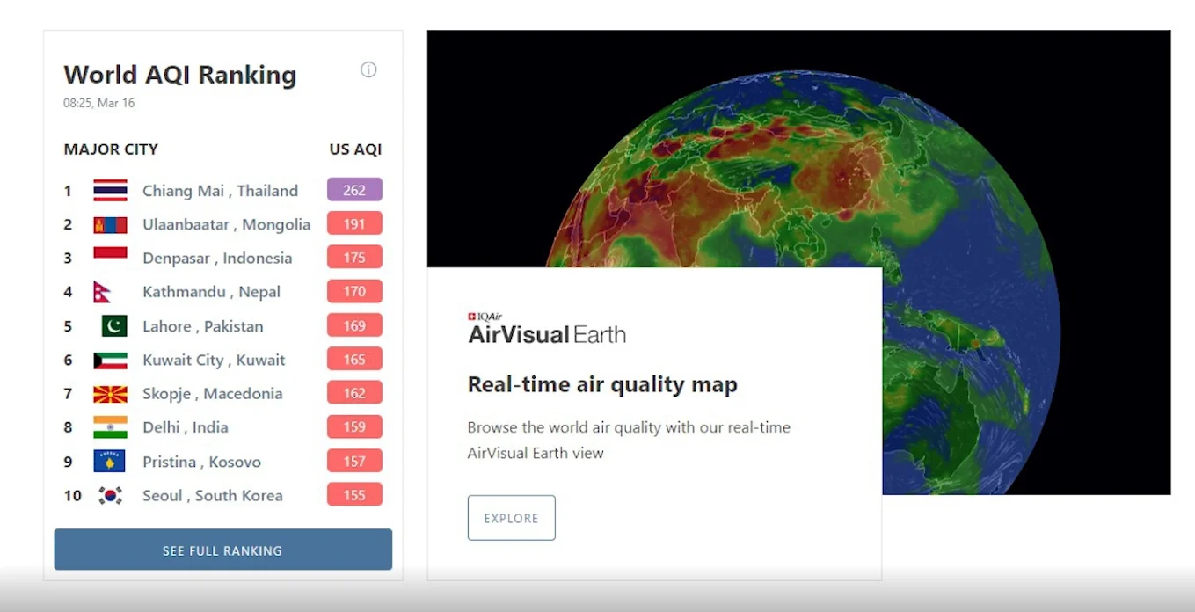Open Chiang Mai, Thailand city link

pos(221,191)
